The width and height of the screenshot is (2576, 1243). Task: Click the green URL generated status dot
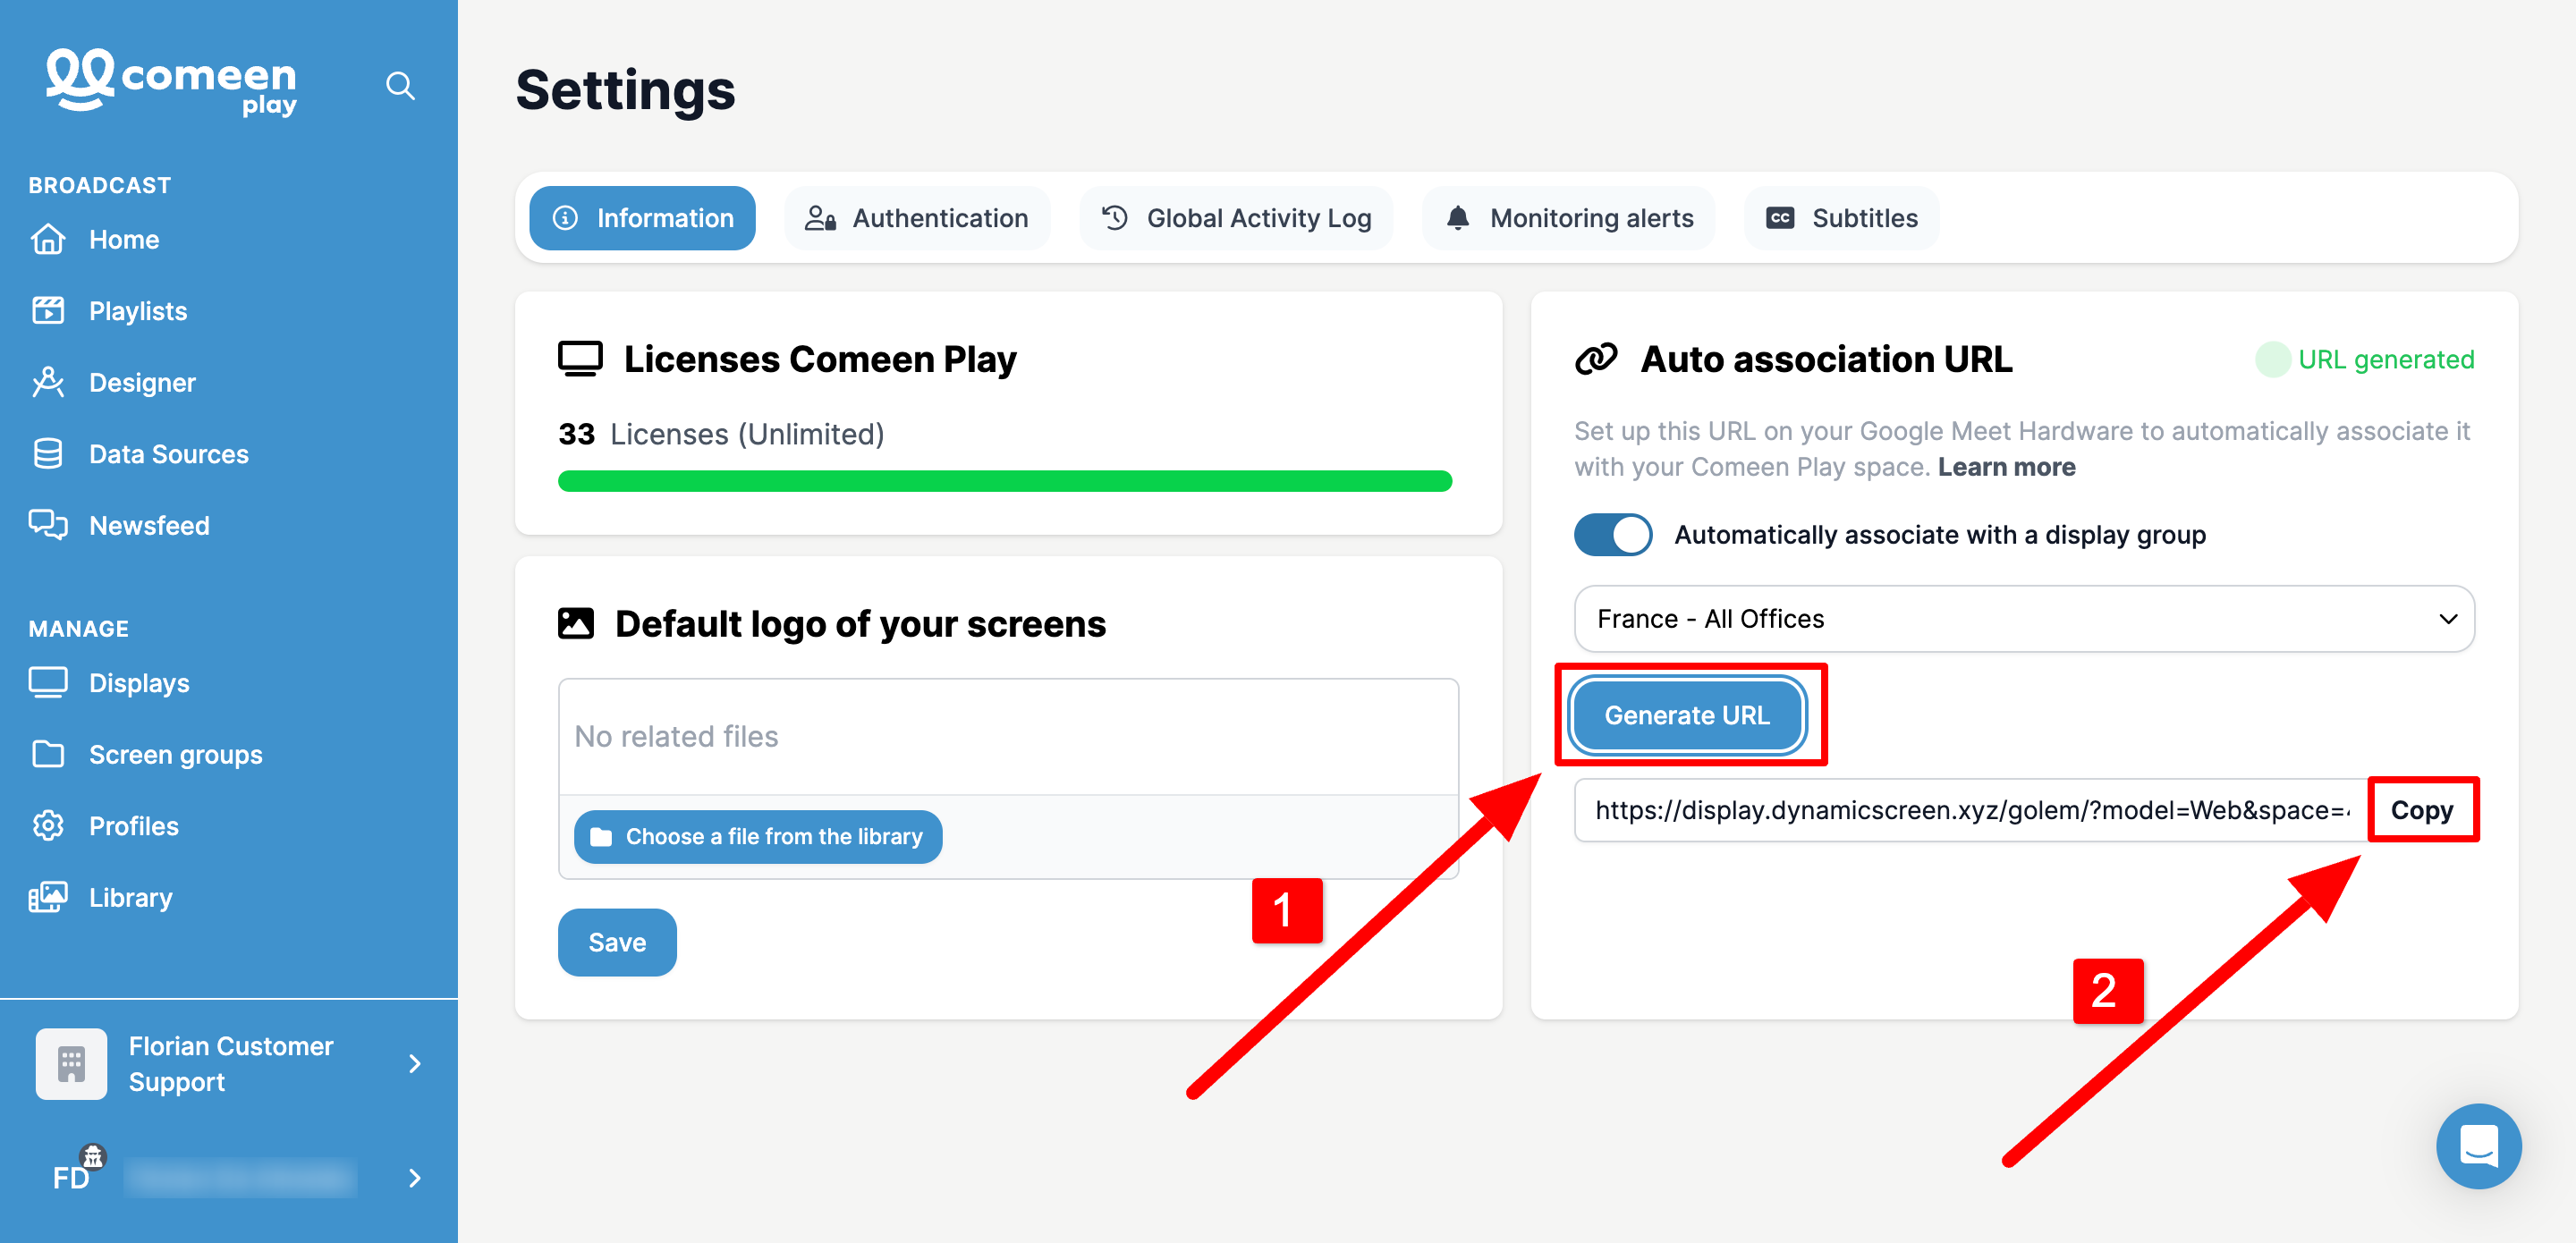coord(2273,359)
